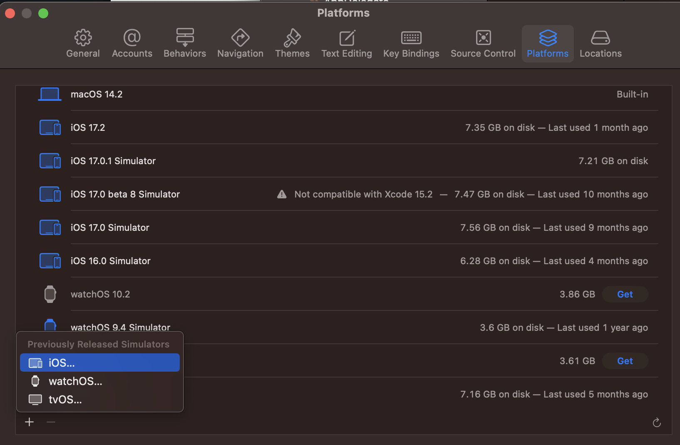Screen dimensions: 680x445
Task: Open the Themes paintbrush icon
Action: (292, 37)
